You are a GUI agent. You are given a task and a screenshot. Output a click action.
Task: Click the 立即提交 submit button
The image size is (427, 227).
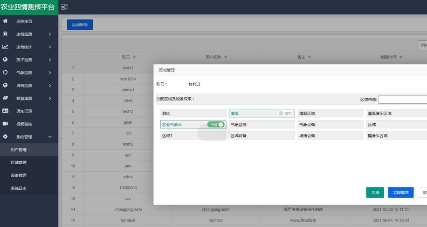(400, 192)
